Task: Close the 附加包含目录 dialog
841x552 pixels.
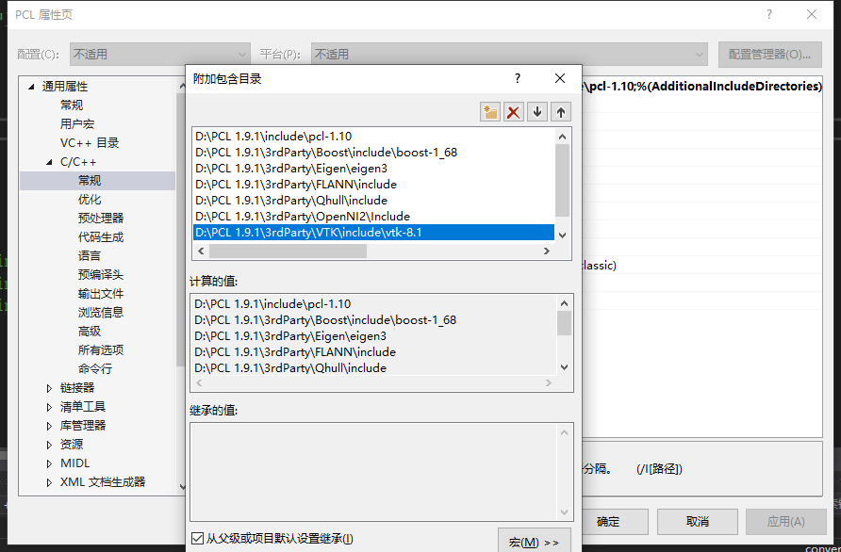Action: (560, 78)
